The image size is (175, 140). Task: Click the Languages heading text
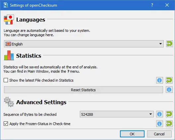click(31, 20)
